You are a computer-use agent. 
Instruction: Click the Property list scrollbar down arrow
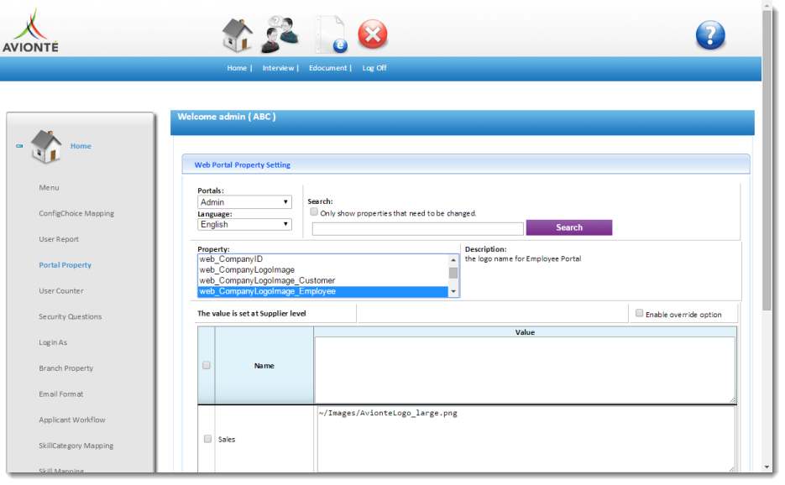[453, 292]
